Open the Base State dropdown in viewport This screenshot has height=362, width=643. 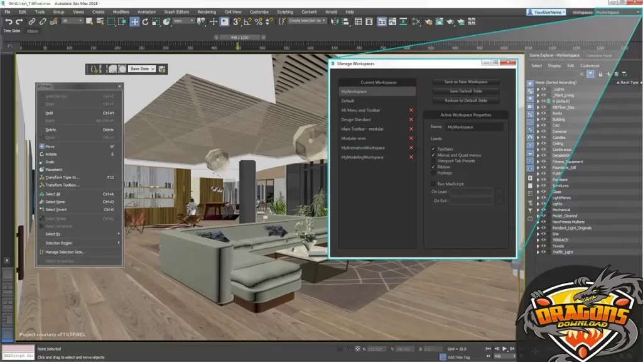[x=143, y=69]
